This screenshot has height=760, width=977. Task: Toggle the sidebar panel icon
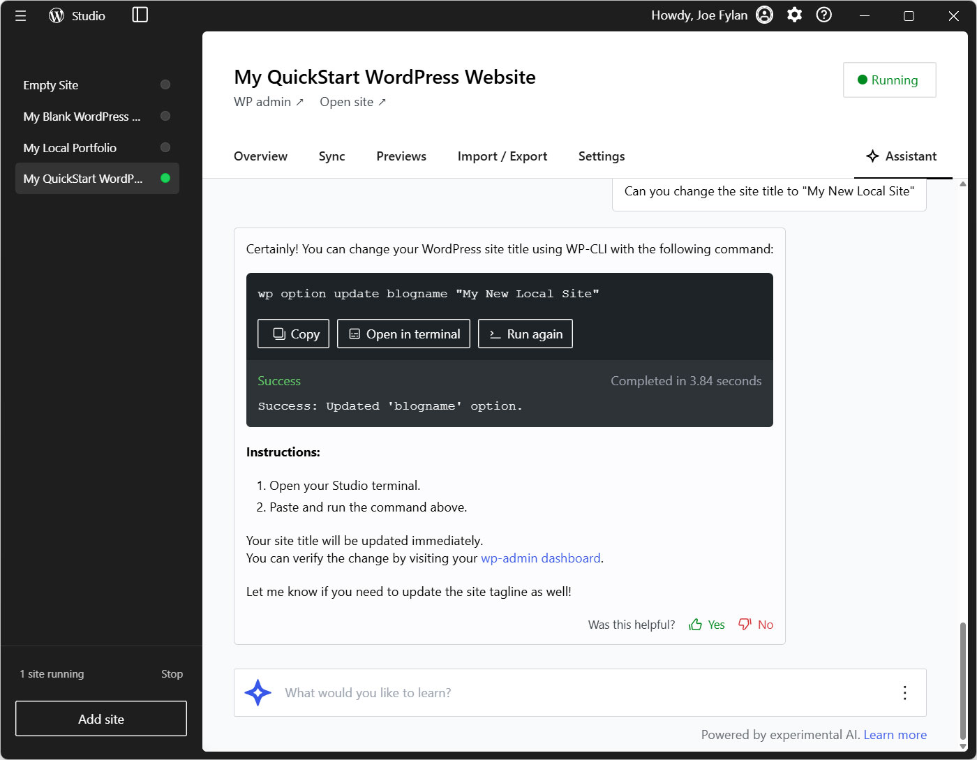click(140, 15)
